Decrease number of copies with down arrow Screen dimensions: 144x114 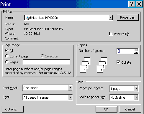[136, 52]
